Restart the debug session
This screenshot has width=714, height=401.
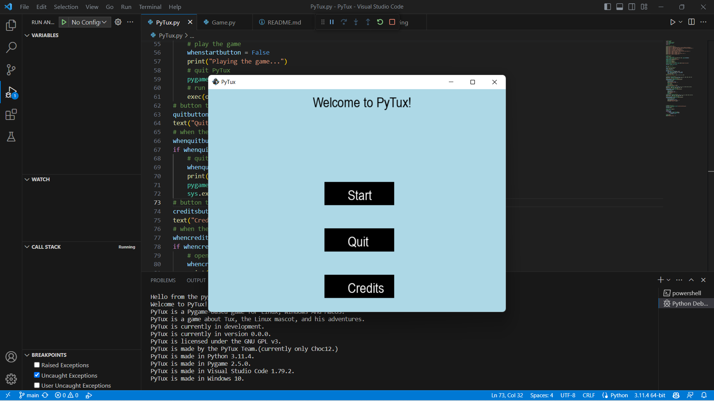coord(380,22)
